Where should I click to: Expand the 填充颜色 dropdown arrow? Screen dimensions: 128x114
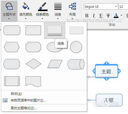coord(26,19)
